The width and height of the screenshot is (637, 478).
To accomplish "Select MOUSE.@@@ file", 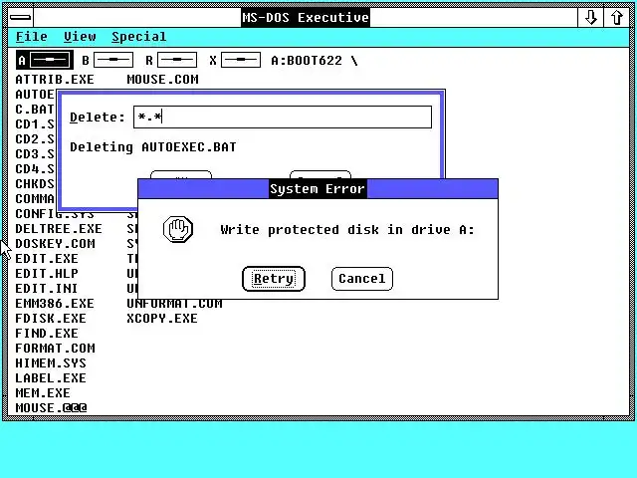I will click(51, 407).
